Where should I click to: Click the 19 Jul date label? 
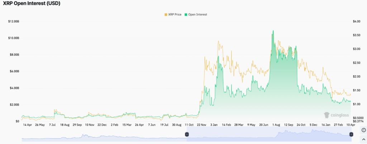[x=164, y=125]
